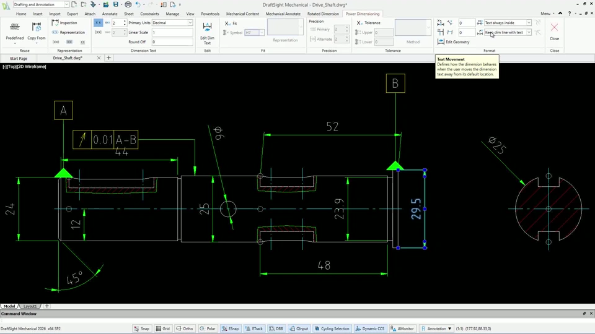Viewport: 595px width, 334px height.
Task: Open the quick access toolbar customize arrow
Action: (180, 4)
